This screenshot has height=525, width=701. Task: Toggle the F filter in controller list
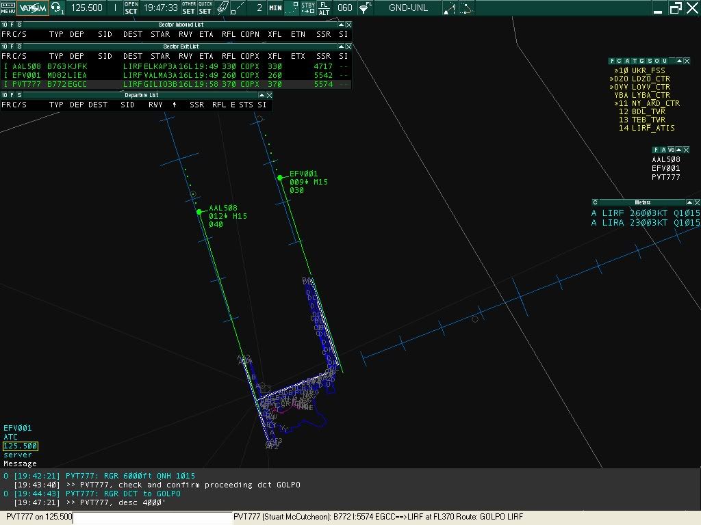613,61
